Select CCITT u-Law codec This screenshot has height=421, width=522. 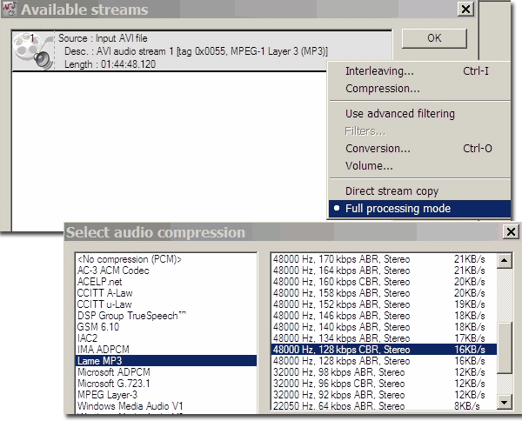click(x=166, y=304)
